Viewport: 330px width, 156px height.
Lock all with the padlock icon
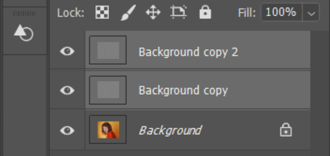click(x=205, y=13)
